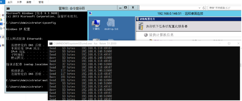This screenshot has height=101, width=242.
Task: Minimize the 管理员: 命令提示符 window
Action: pyautogui.click(x=120, y=8)
